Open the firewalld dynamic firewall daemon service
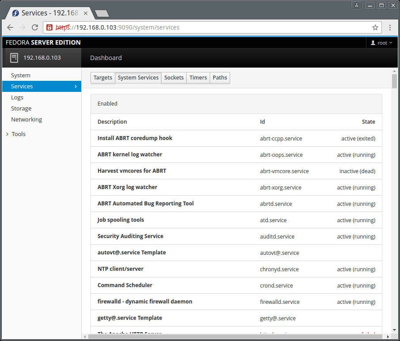The image size is (400, 341). pos(145,302)
